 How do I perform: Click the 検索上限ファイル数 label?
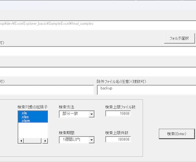point(120,107)
